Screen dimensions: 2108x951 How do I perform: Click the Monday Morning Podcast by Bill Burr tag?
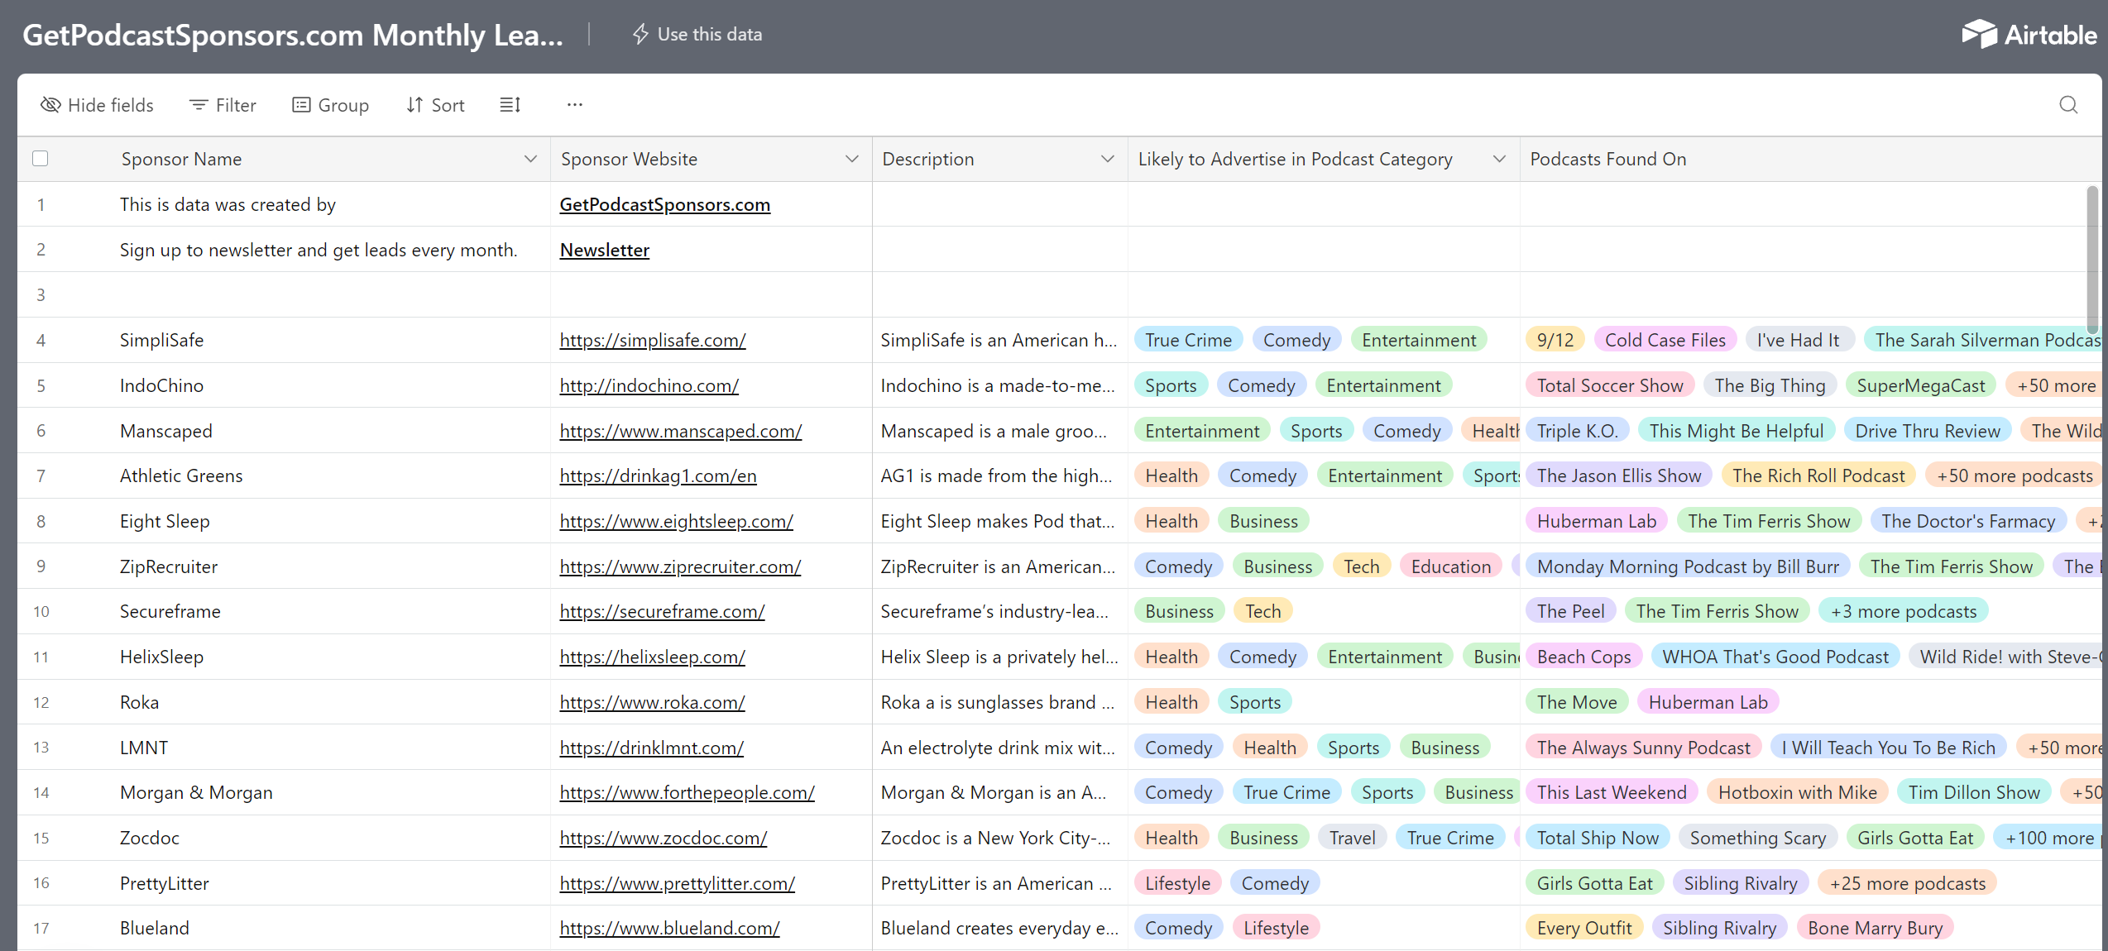[x=1688, y=566]
